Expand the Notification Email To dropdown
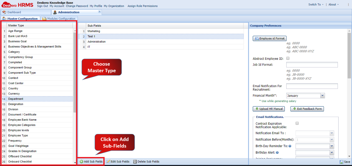Viewport: 352px width, 166px height. click(332, 133)
